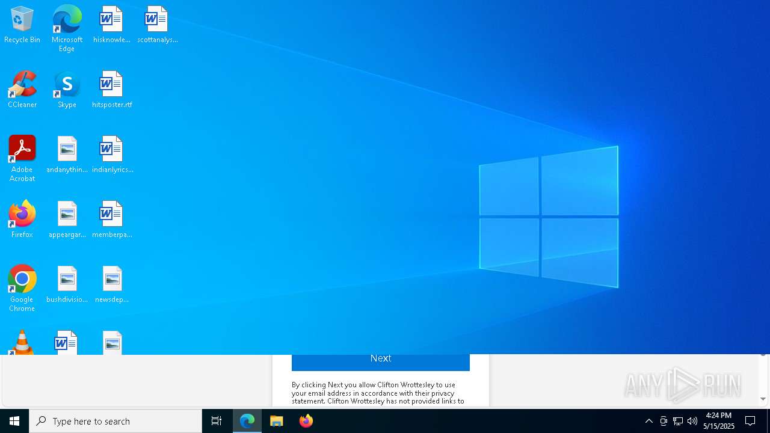770x433 pixels.
Task: Click the network status tray icon
Action: 678,421
